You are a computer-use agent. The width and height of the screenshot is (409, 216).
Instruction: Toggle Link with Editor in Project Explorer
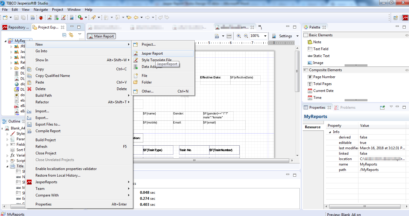pyautogui.click(x=71, y=35)
